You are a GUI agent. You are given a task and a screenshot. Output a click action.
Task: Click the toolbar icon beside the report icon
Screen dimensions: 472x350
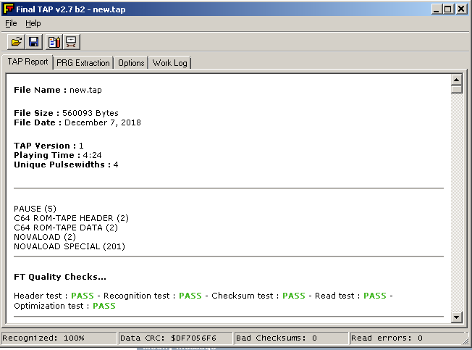(x=72, y=41)
